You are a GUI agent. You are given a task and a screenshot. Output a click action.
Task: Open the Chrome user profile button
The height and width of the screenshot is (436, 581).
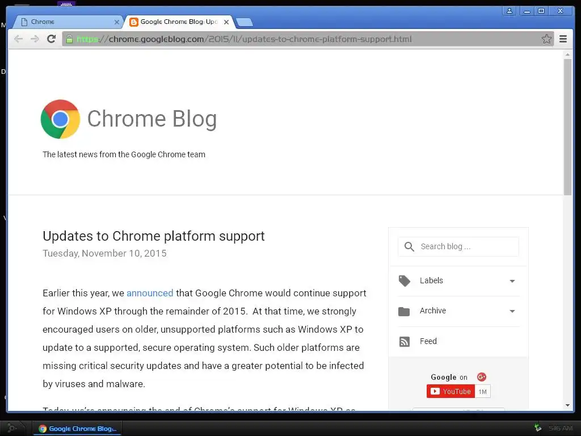510,11
